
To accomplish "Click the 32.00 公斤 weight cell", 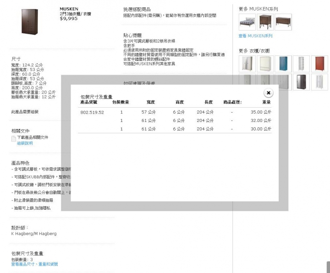I will 261,120.
